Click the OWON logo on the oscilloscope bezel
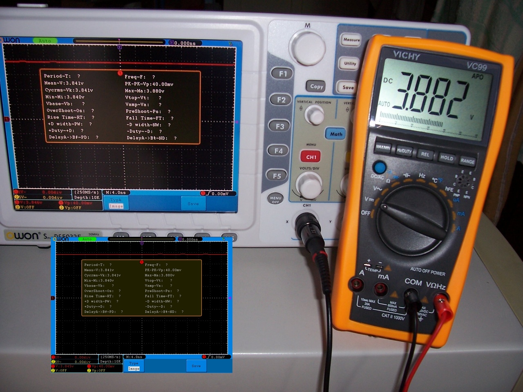523x392 pixels. (x=23, y=236)
